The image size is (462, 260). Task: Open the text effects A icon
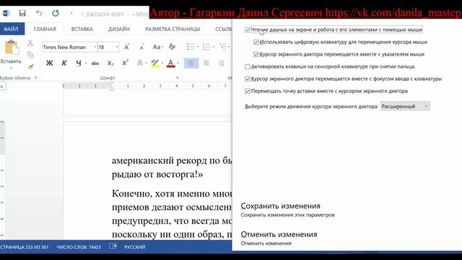click(x=140, y=63)
